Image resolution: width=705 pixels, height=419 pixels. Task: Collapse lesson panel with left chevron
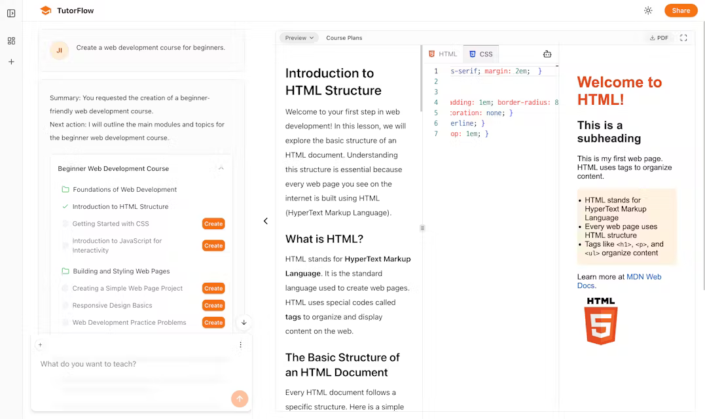[x=266, y=221]
